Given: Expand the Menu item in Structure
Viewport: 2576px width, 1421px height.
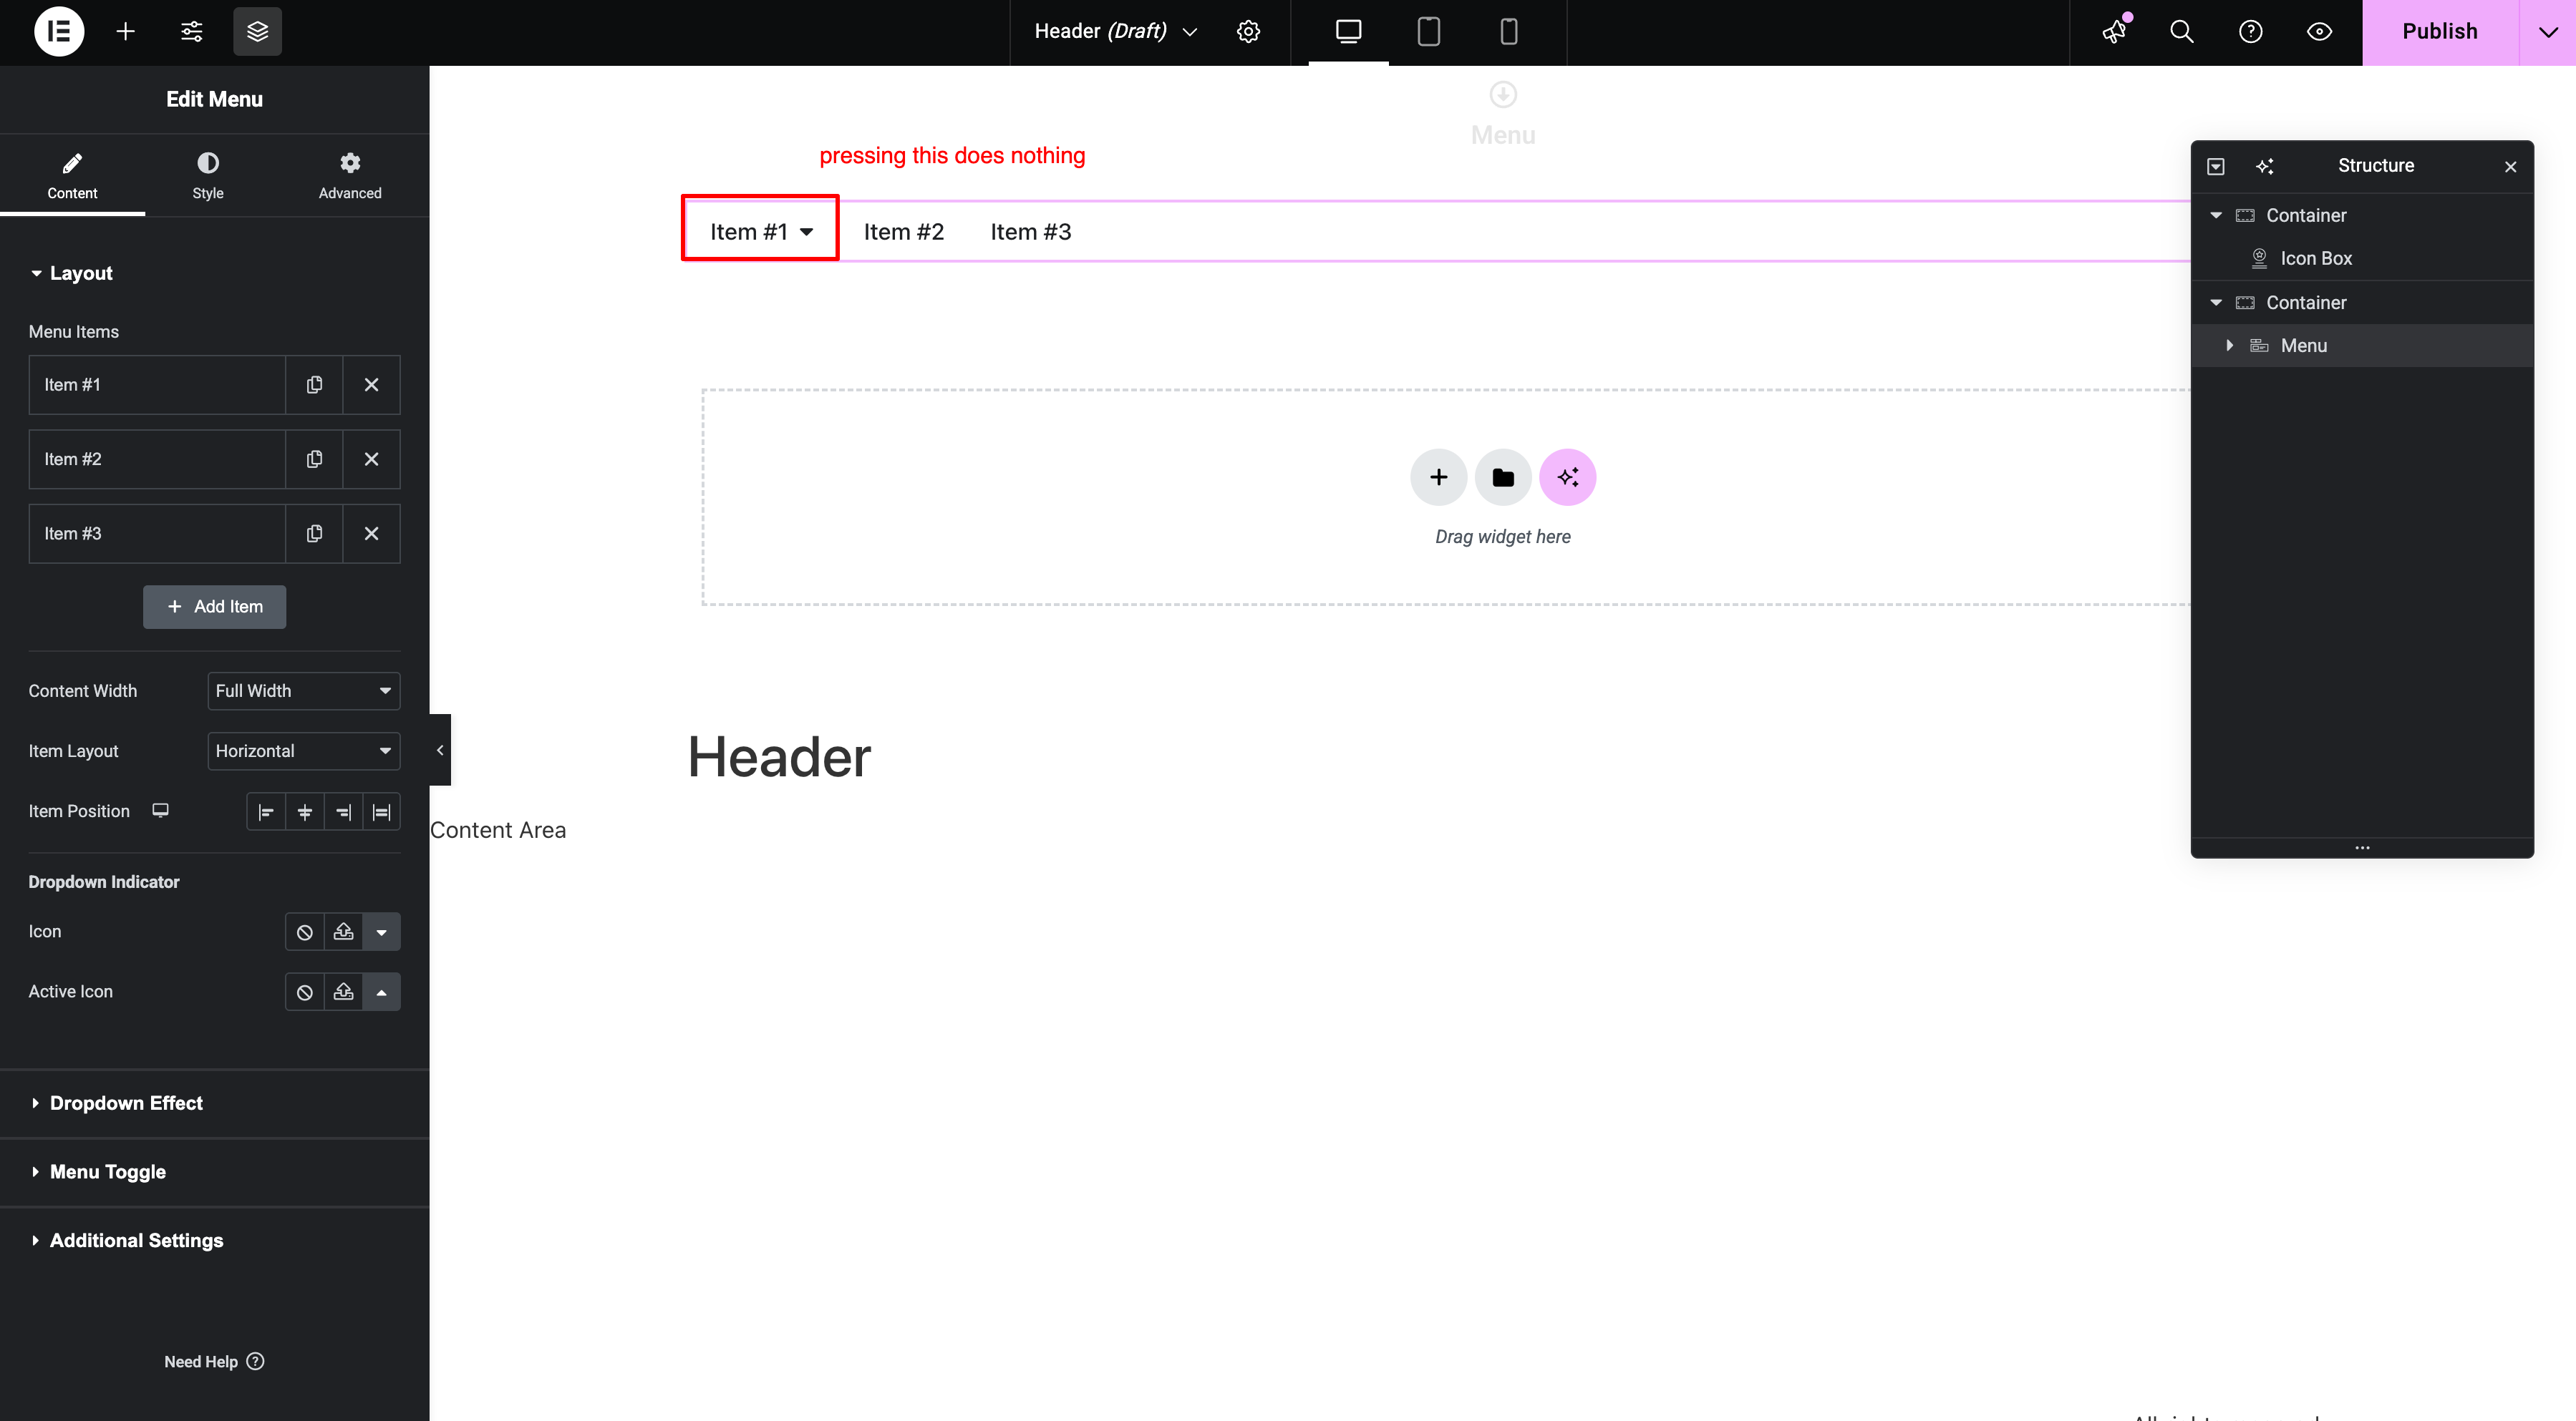Looking at the screenshot, I should tap(2229, 345).
